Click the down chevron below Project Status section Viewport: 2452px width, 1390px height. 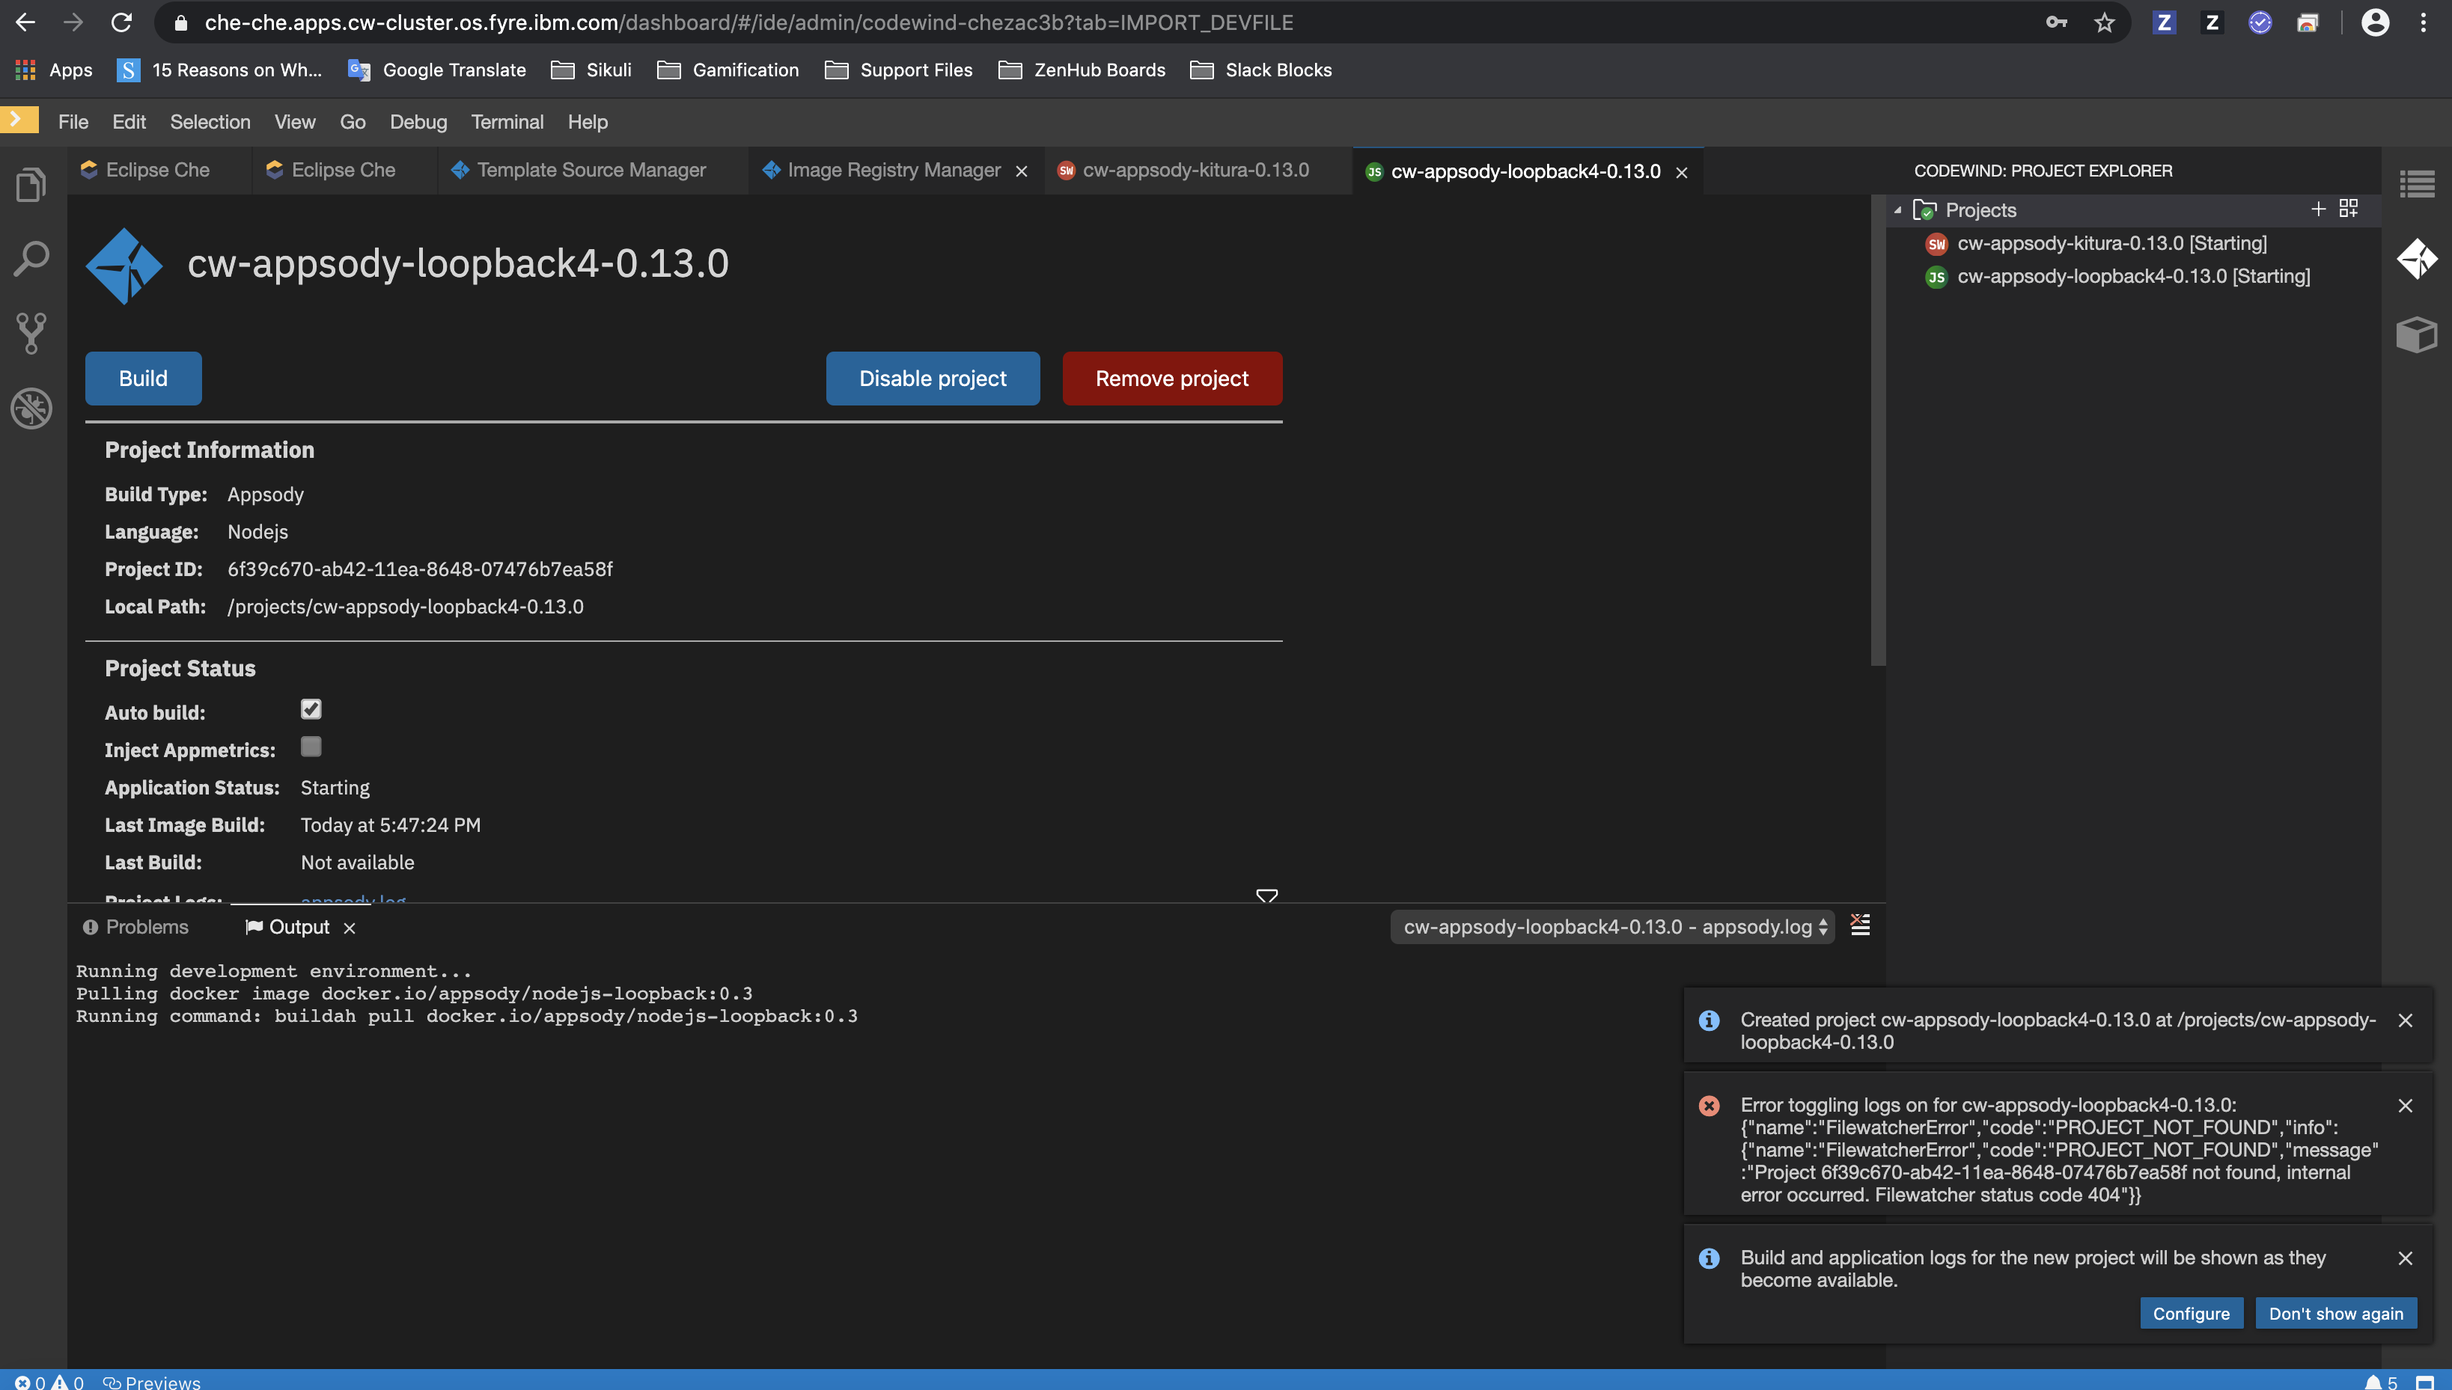[x=1267, y=898]
